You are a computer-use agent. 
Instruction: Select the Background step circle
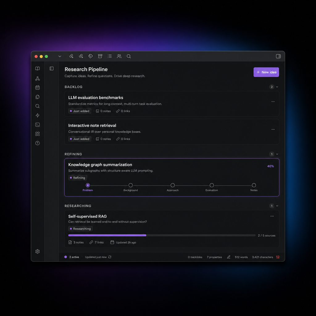[131, 185]
